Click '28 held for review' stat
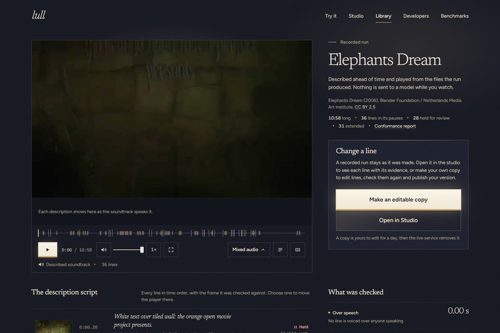The height and width of the screenshot is (333, 500). point(431,118)
